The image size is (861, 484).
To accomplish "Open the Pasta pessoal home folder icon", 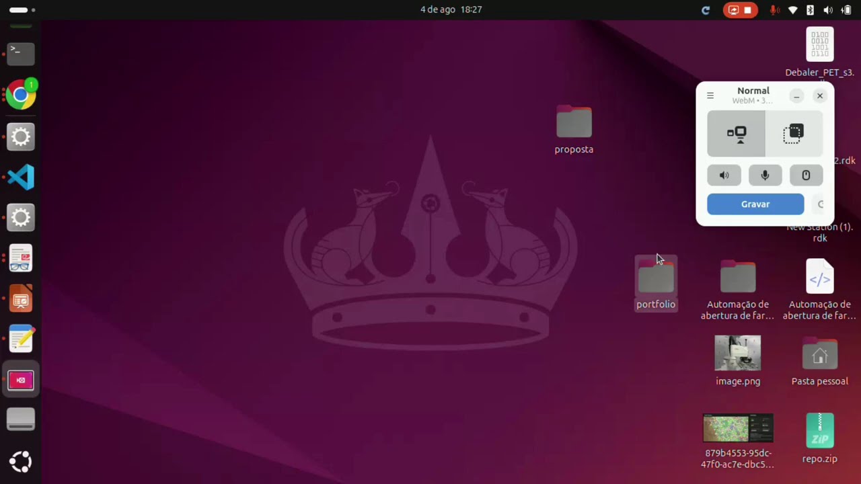I will [x=820, y=354].
